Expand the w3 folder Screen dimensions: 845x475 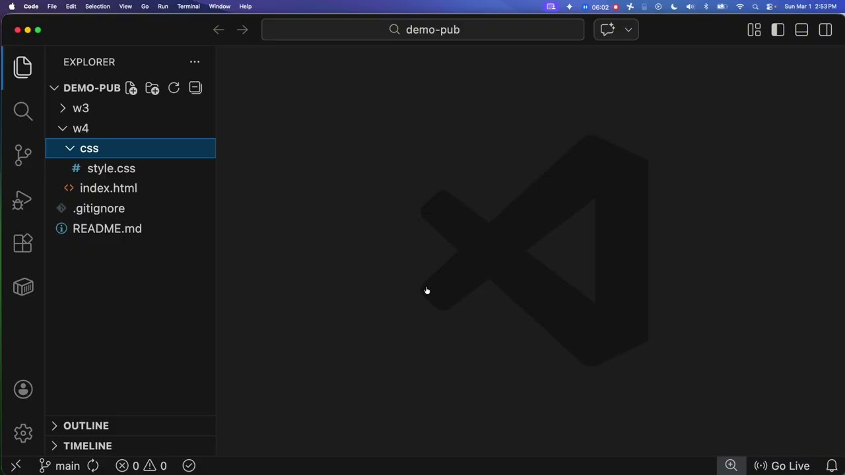63,108
